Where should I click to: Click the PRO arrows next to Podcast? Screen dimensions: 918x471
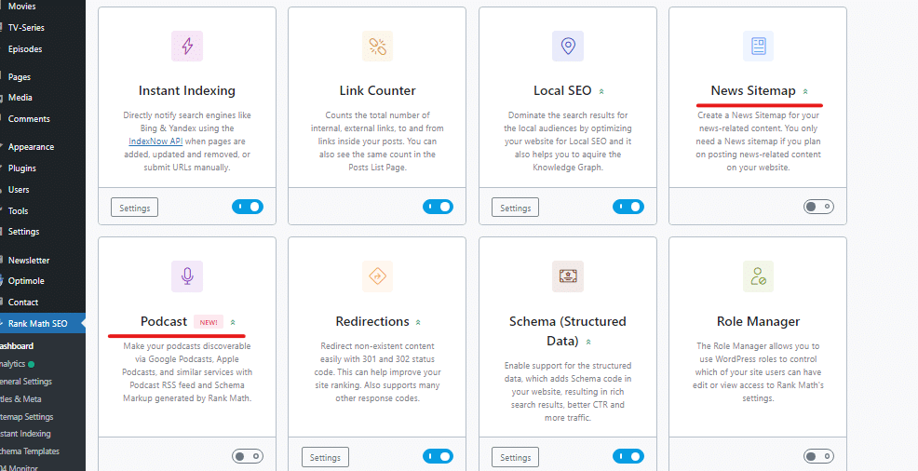tap(233, 322)
